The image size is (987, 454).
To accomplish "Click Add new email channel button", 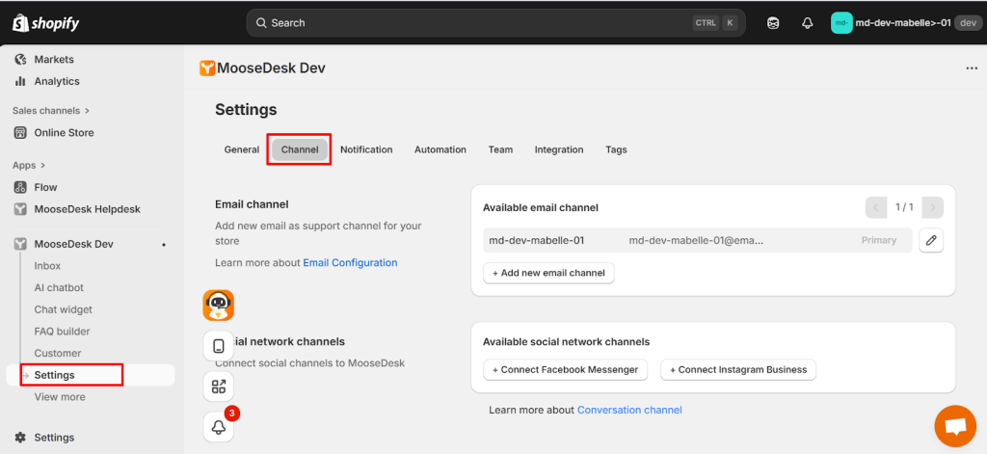I will click(x=548, y=274).
